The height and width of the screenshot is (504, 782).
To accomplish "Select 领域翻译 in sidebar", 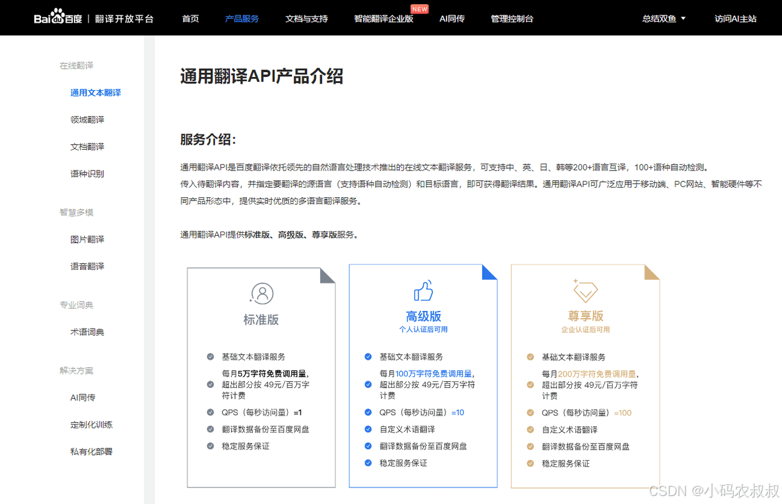I will [x=87, y=120].
